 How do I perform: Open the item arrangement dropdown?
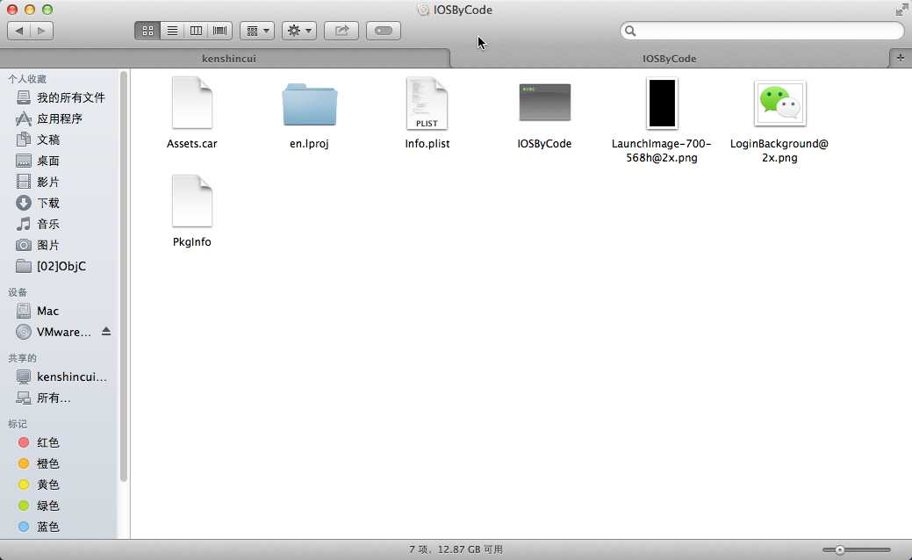point(257,31)
